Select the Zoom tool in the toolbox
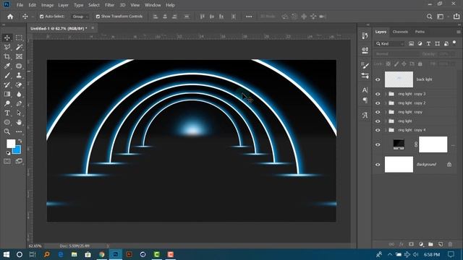This screenshot has width=463, height=260. pyautogui.click(x=7, y=131)
